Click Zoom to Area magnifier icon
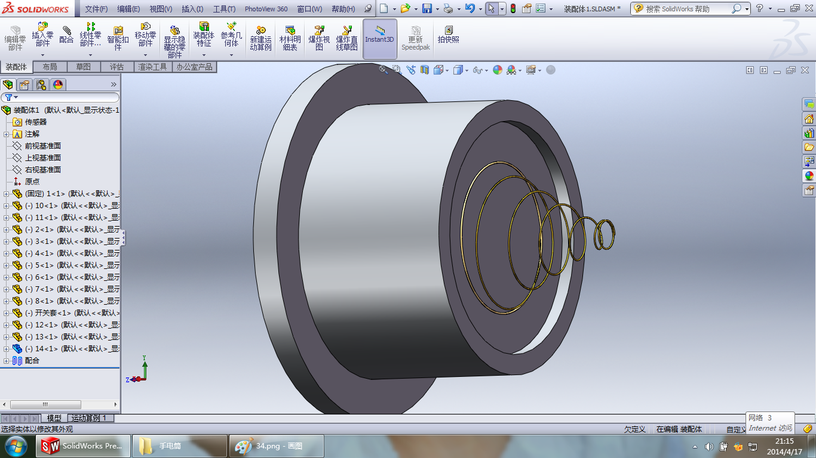The height and width of the screenshot is (458, 816). [x=397, y=70]
